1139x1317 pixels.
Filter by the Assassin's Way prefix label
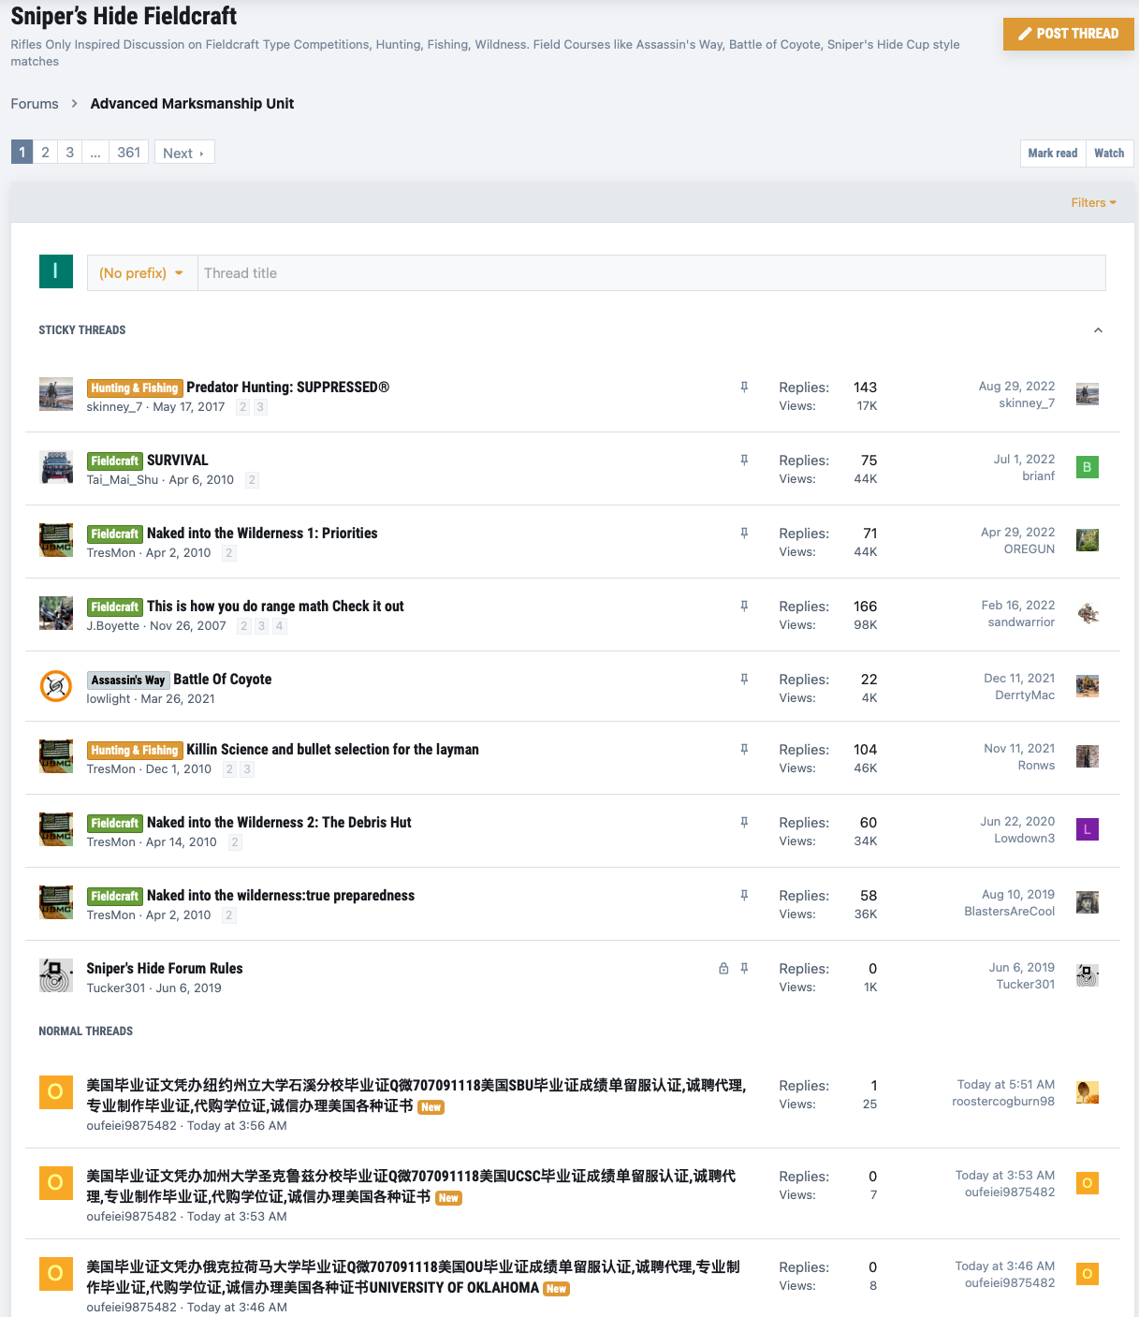[x=128, y=680]
